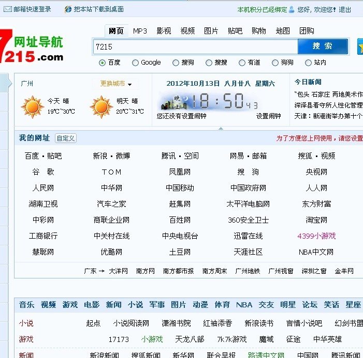Switch to the 团购 search tab

click(307, 30)
